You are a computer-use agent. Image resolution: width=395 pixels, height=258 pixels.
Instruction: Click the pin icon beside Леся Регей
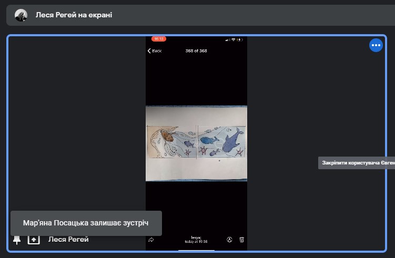click(x=17, y=240)
